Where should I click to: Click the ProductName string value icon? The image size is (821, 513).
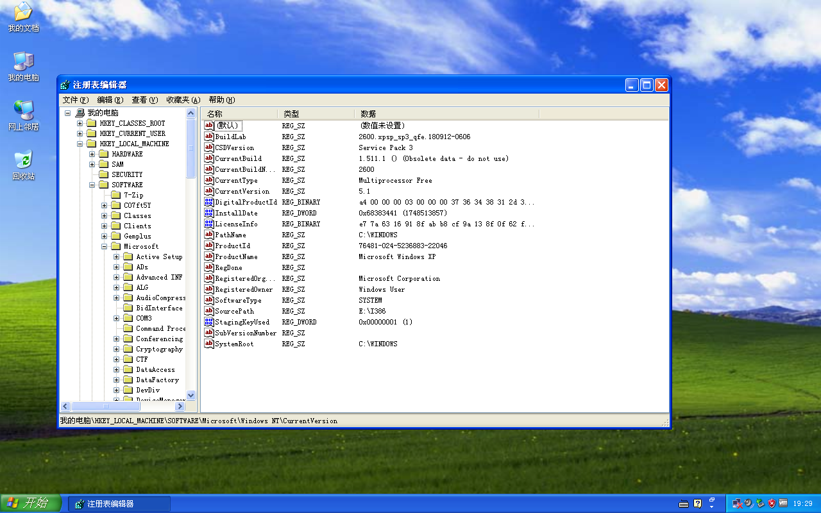[209, 256]
